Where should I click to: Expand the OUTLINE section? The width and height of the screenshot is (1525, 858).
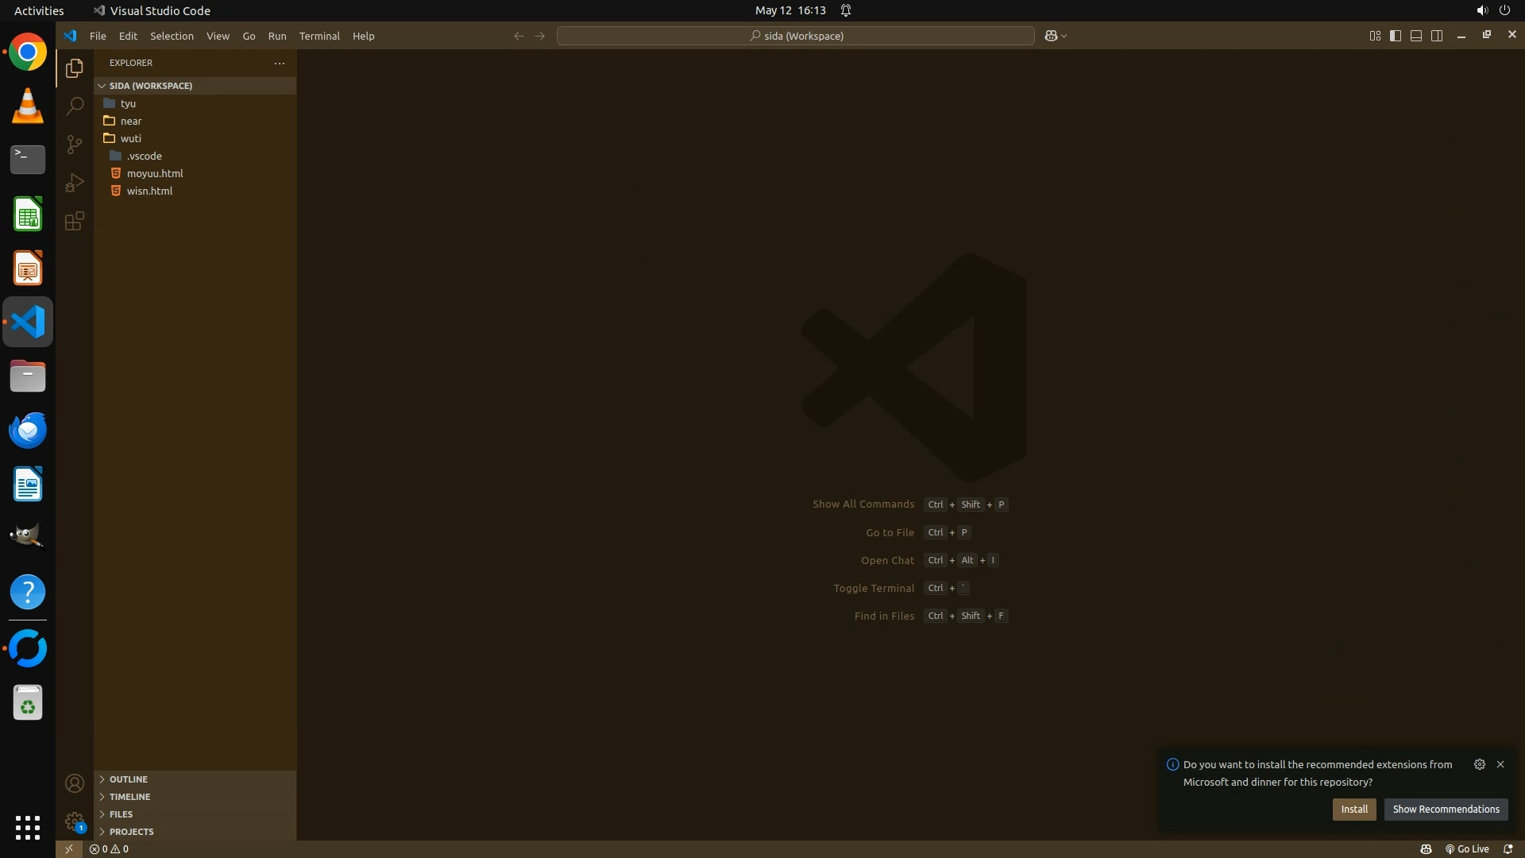pos(129,779)
